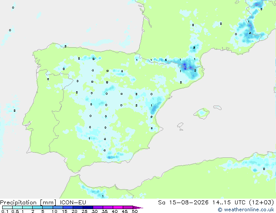Click the '10' legend scale label
The width and height of the screenshot is (276, 213).
54,211
